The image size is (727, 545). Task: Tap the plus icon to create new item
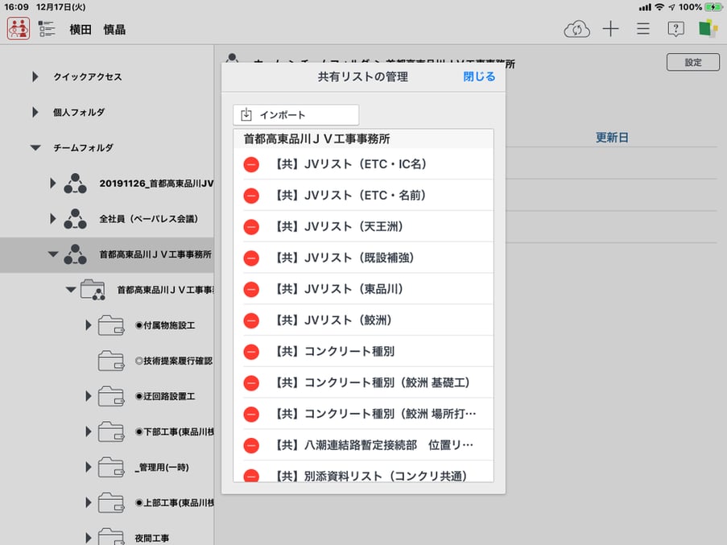[x=610, y=28]
